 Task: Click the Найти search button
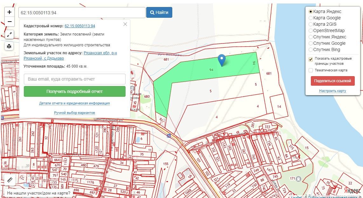coord(159,12)
